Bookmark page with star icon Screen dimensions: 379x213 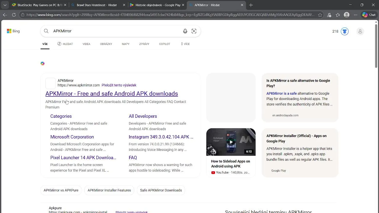coord(320,15)
